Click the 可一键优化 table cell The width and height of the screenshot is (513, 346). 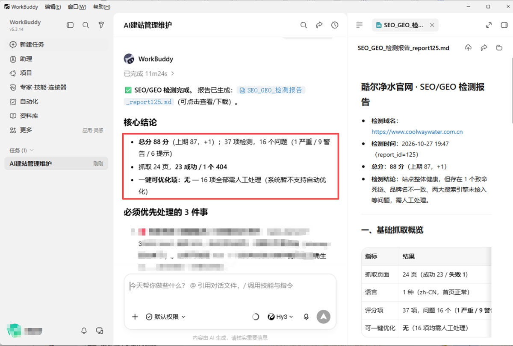pos(380,328)
